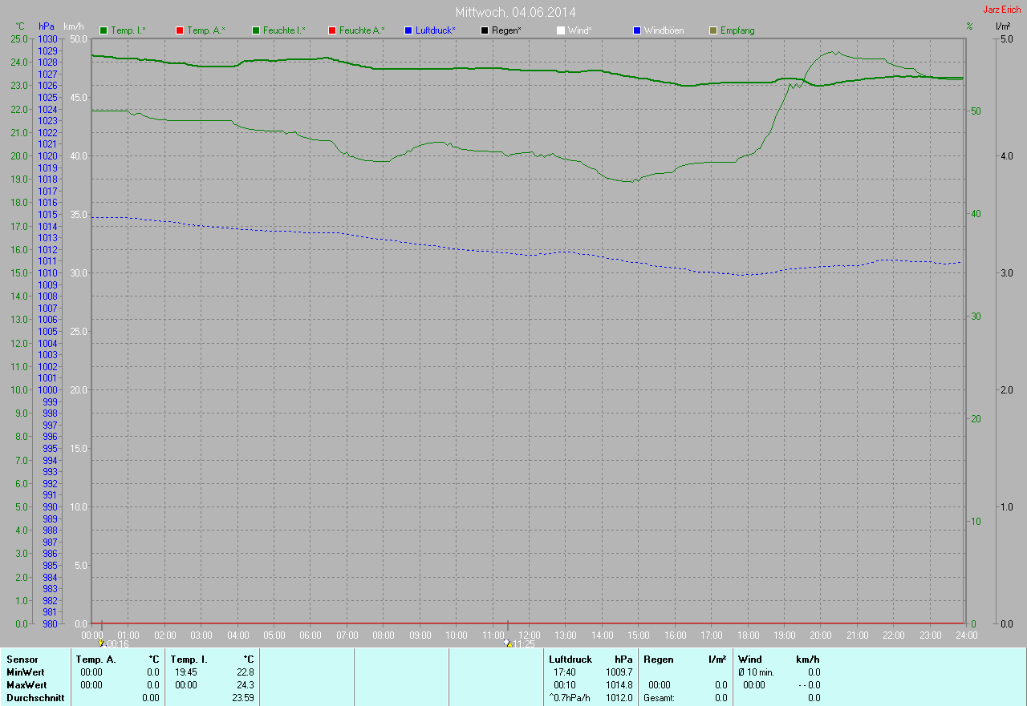Select the Luftdruck* legend label
This screenshot has width=1027, height=706.
[x=436, y=30]
